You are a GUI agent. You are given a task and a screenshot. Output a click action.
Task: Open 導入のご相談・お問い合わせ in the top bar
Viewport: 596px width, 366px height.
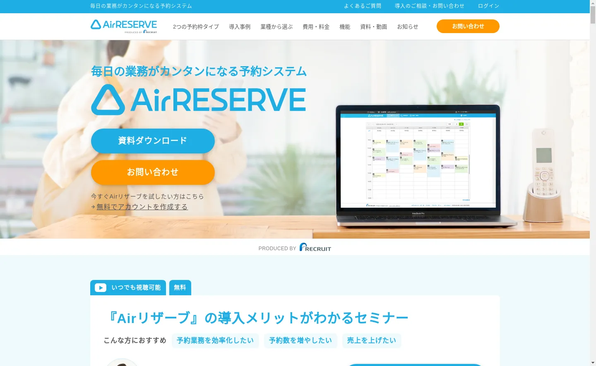(430, 6)
